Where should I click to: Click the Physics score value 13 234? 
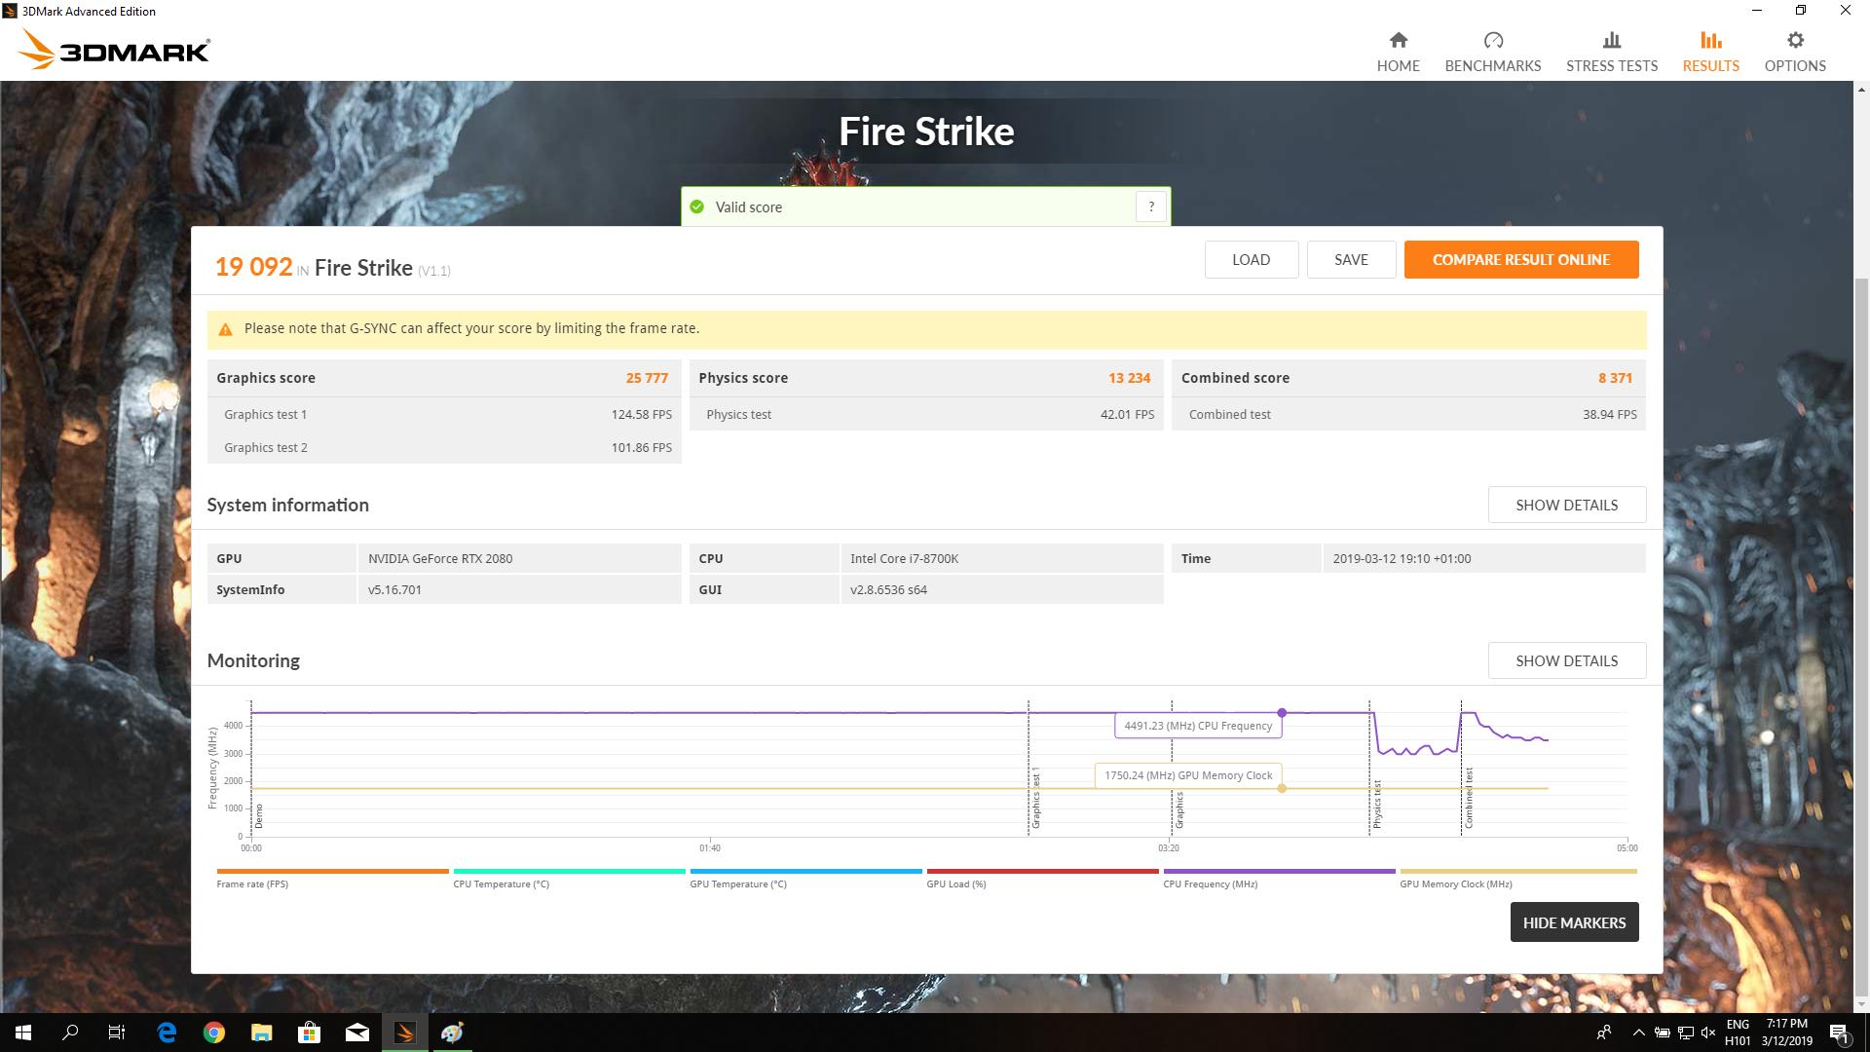point(1129,378)
